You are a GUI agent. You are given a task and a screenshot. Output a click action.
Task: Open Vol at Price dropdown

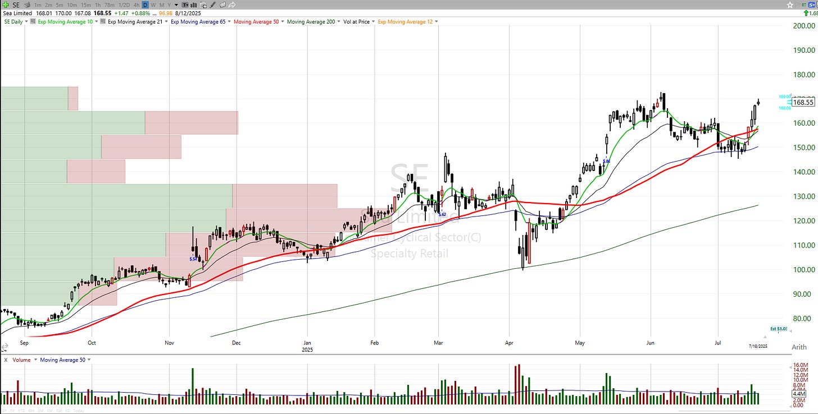pos(373,22)
